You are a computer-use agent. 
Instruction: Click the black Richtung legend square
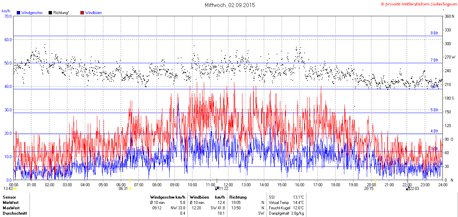pos(50,13)
